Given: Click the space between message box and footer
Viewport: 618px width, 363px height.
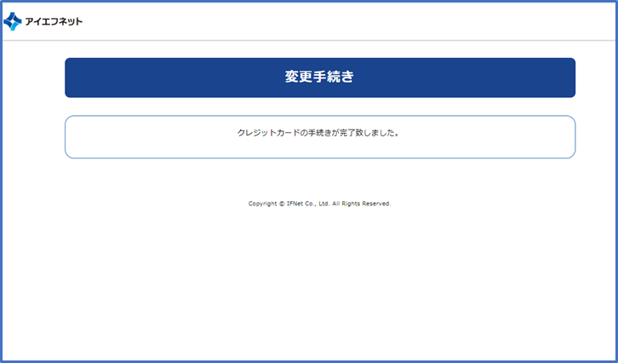Looking at the screenshot, I should tap(319, 179).
